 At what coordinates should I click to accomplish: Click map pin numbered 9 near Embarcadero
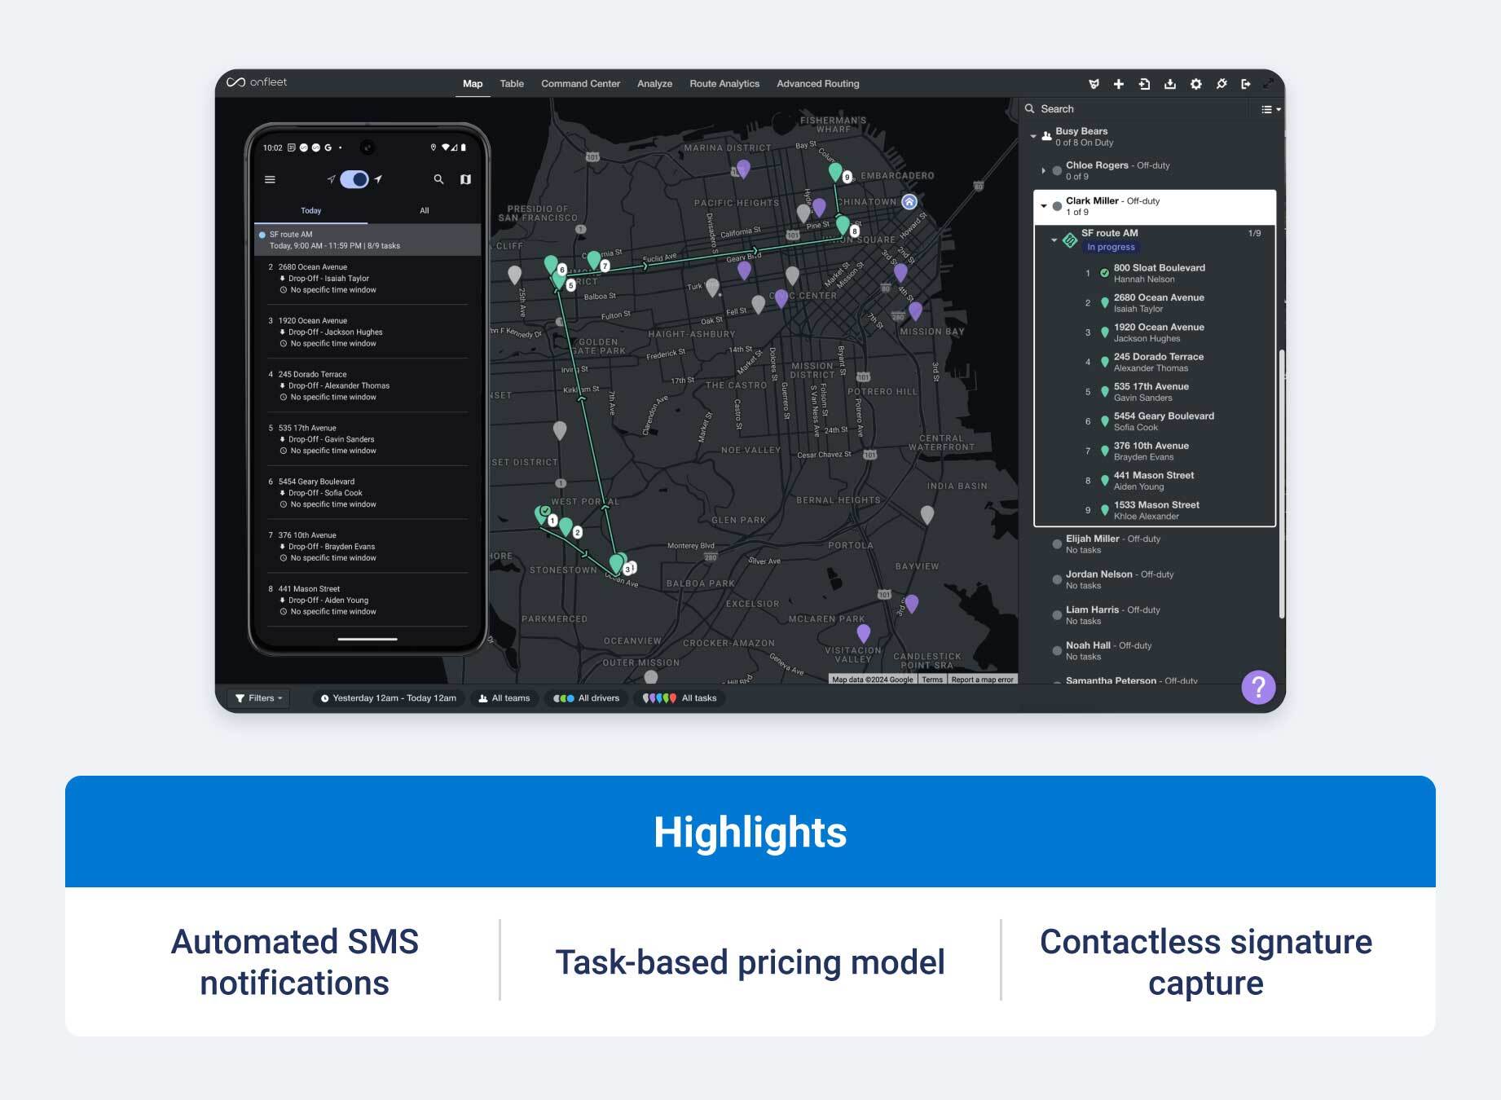(835, 172)
